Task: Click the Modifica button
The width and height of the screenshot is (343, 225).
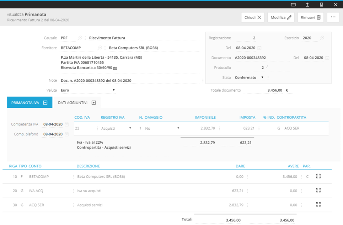Action: pos(281,17)
